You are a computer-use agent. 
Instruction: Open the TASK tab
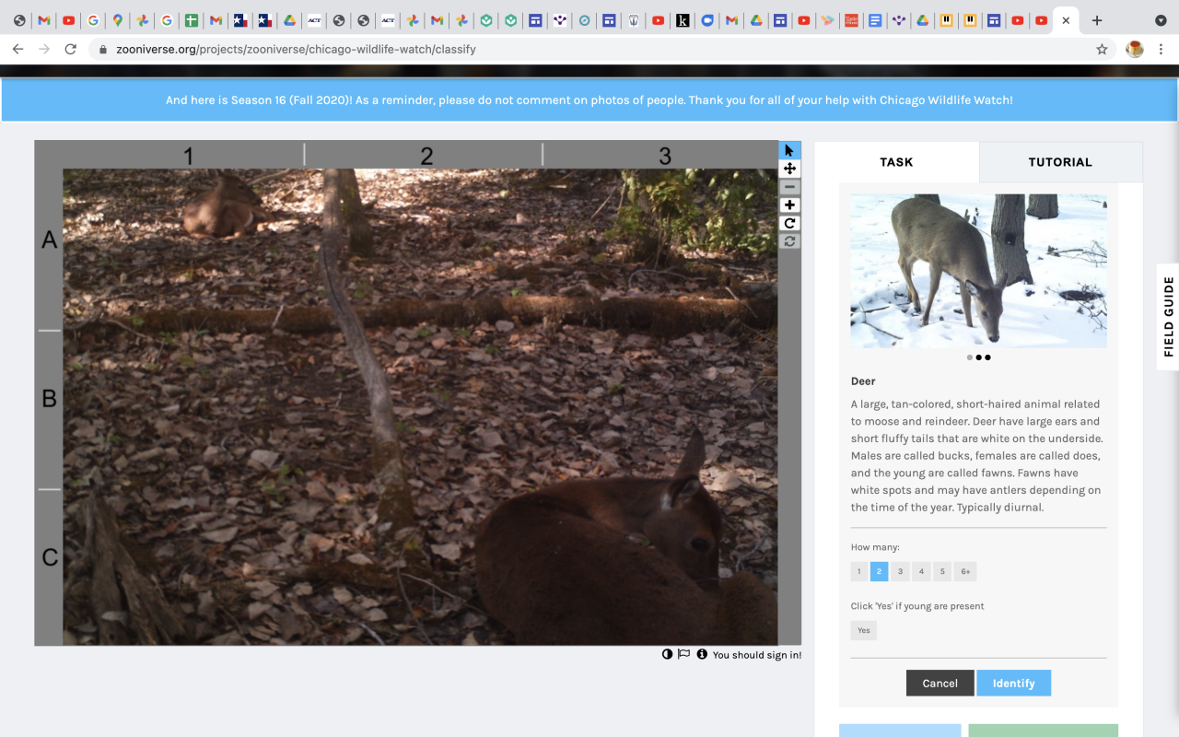coord(896,162)
